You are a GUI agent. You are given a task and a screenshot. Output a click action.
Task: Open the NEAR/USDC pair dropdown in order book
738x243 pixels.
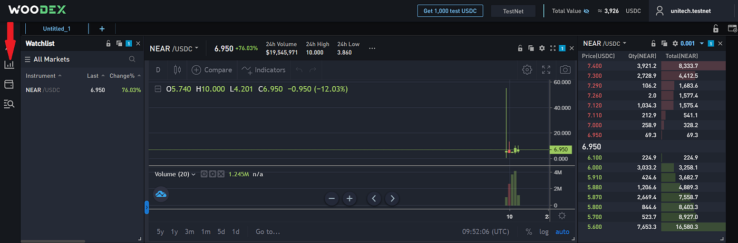pos(605,44)
